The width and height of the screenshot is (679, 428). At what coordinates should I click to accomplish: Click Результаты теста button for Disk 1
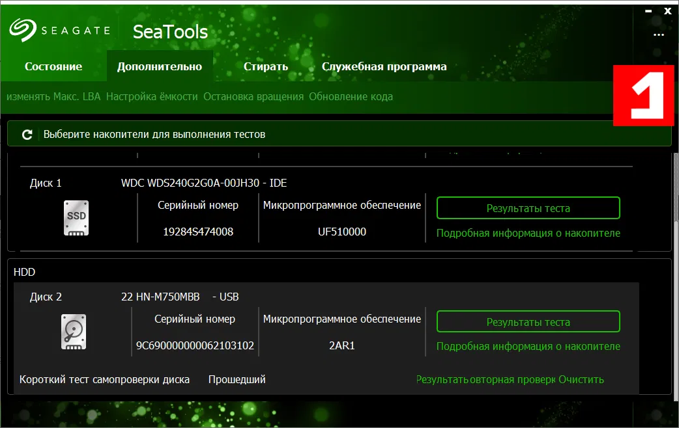pyautogui.click(x=528, y=208)
